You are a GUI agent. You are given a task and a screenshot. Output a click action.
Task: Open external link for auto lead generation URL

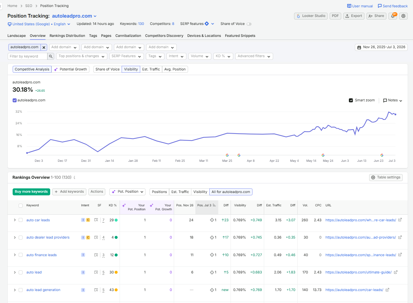[387, 290]
